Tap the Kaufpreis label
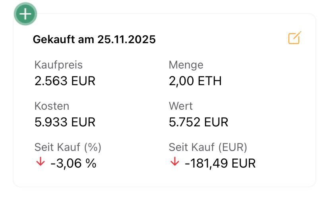The image size is (329, 202). coord(58,65)
